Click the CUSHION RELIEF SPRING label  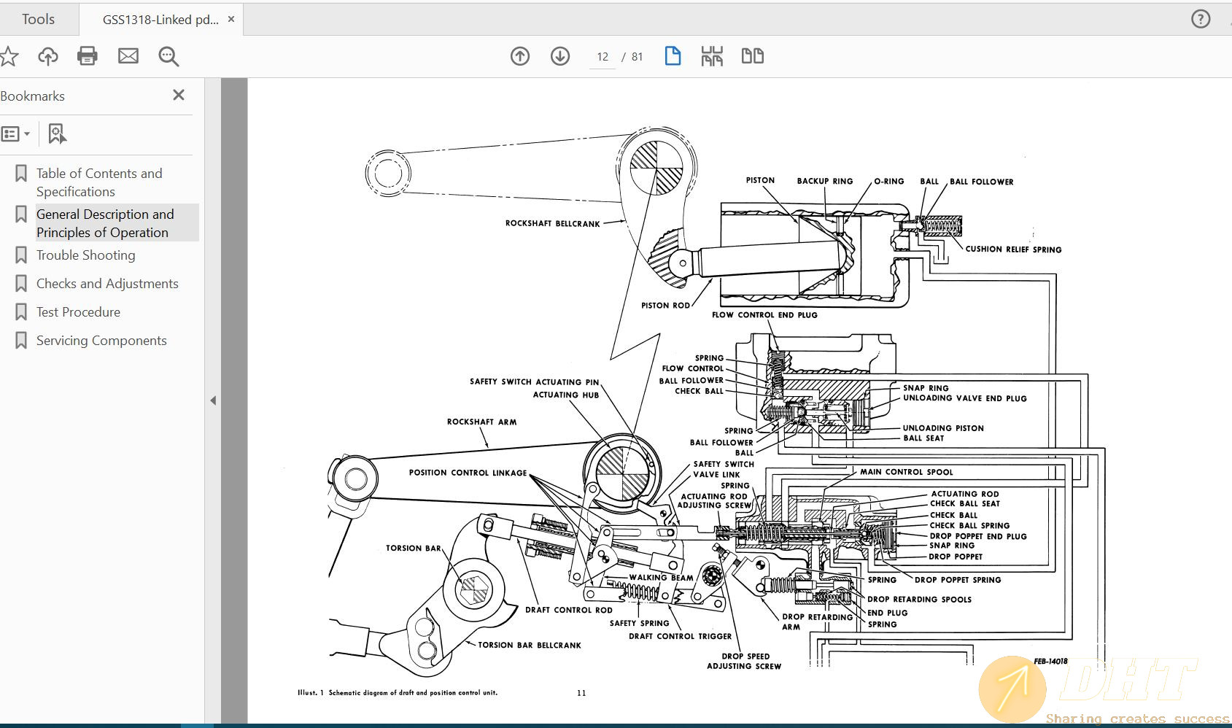(1013, 249)
